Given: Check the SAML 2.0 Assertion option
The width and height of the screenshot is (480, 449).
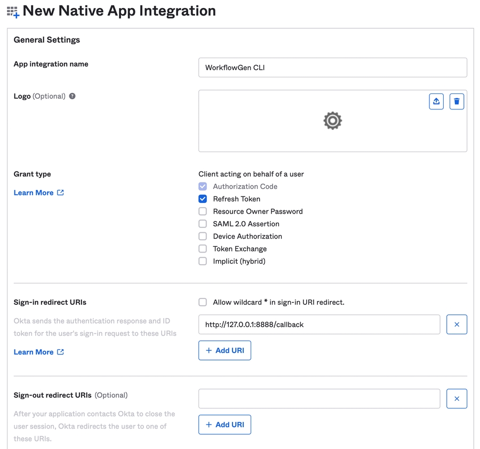Looking at the screenshot, I should coord(203,224).
